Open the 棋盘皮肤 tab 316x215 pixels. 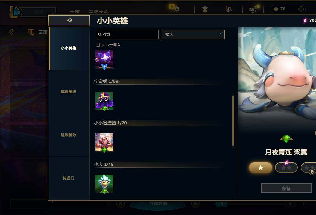point(69,92)
